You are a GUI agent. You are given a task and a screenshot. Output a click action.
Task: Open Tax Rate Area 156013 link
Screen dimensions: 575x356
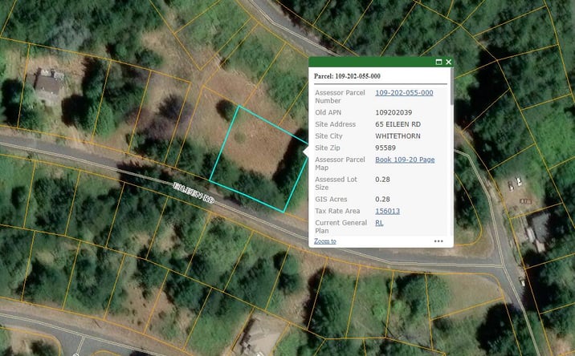click(x=388, y=211)
